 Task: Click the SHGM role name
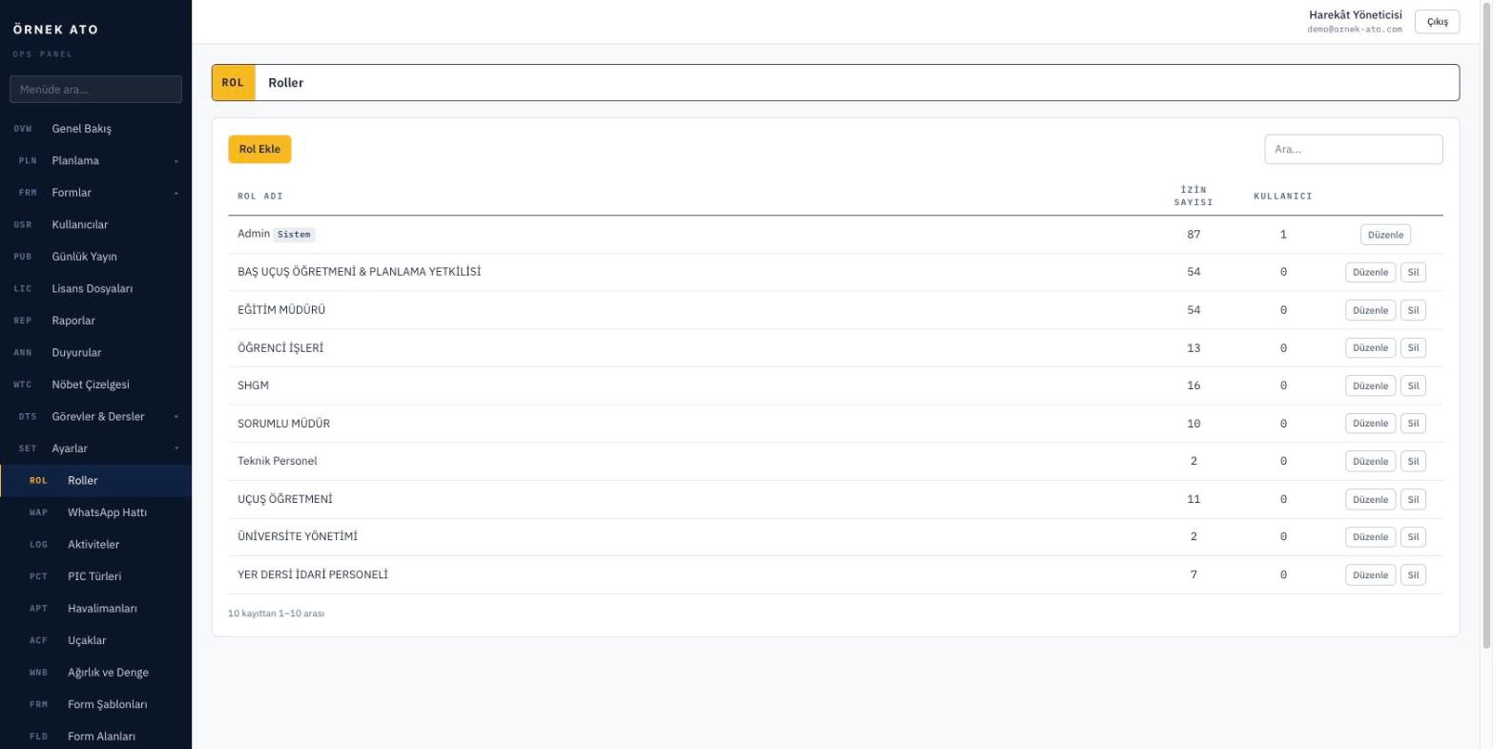coord(253,385)
